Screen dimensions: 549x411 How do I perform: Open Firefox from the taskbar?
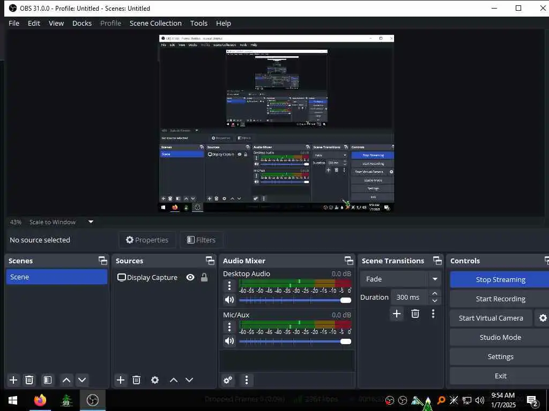point(40,400)
